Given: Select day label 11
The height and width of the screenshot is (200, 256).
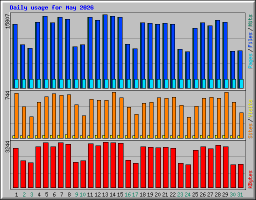Looking at the screenshot, I should click(90, 194).
